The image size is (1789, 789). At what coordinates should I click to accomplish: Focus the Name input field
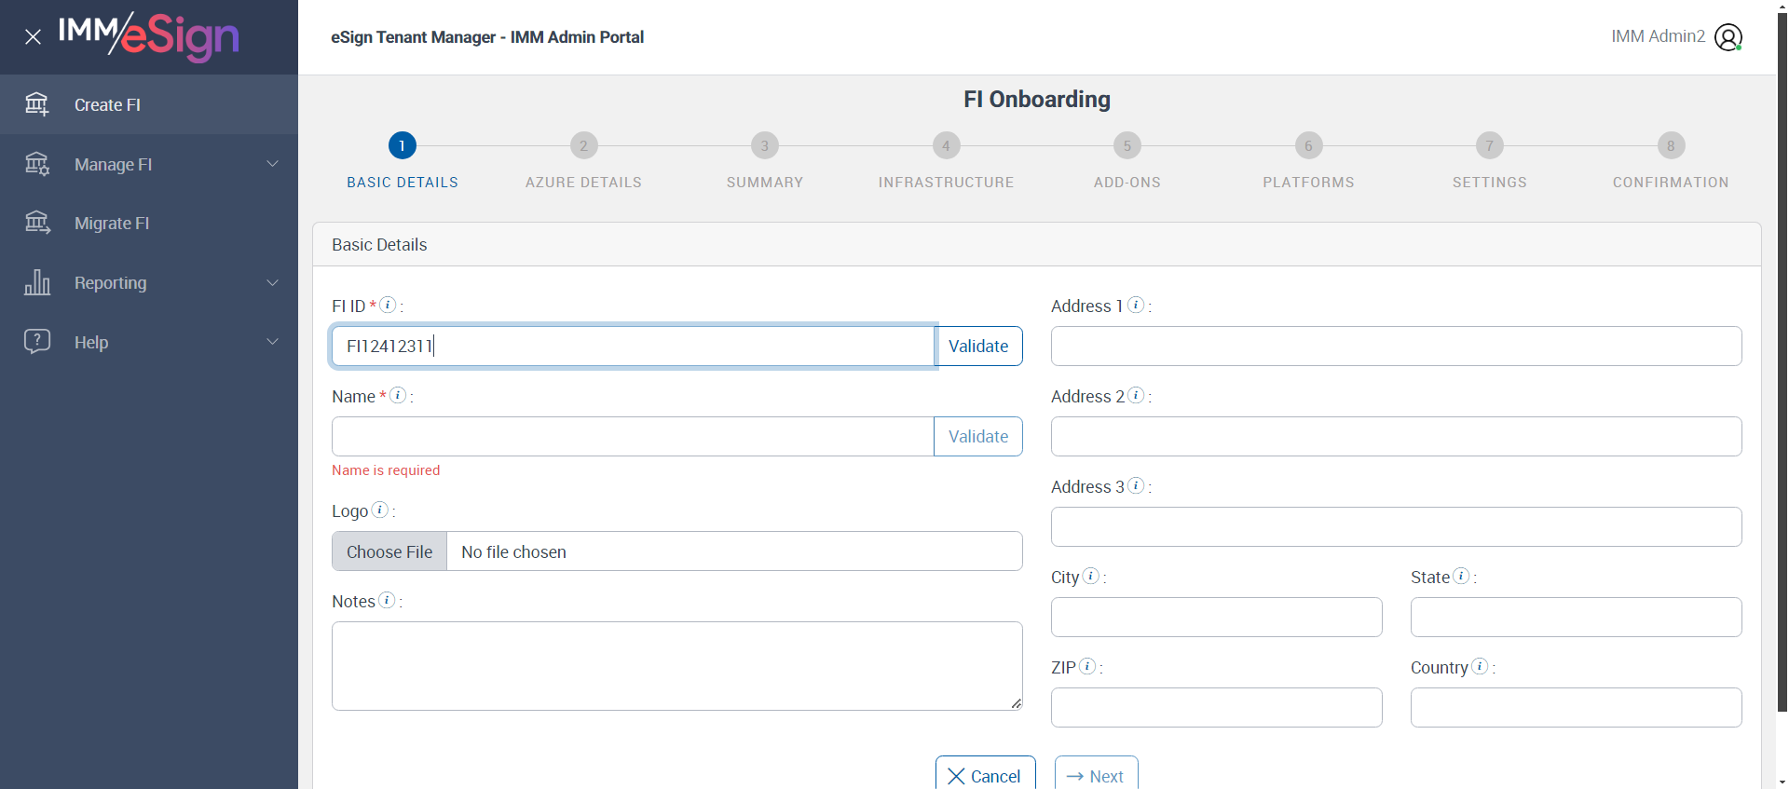pos(633,437)
